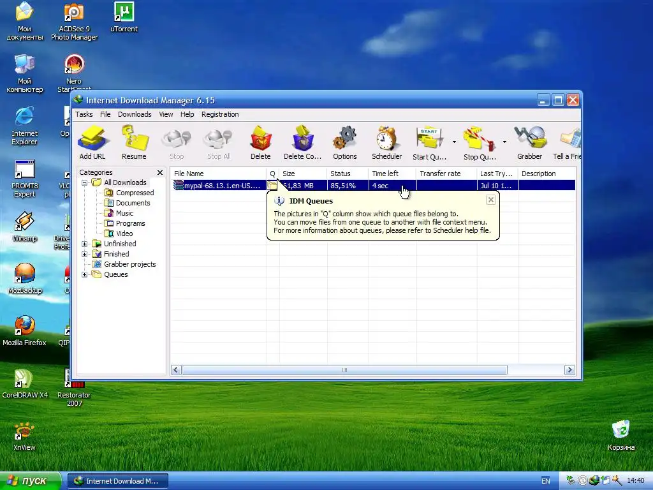This screenshot has width=653, height=490.
Task: Click the Delete Completed toolbar icon
Action: [303, 143]
